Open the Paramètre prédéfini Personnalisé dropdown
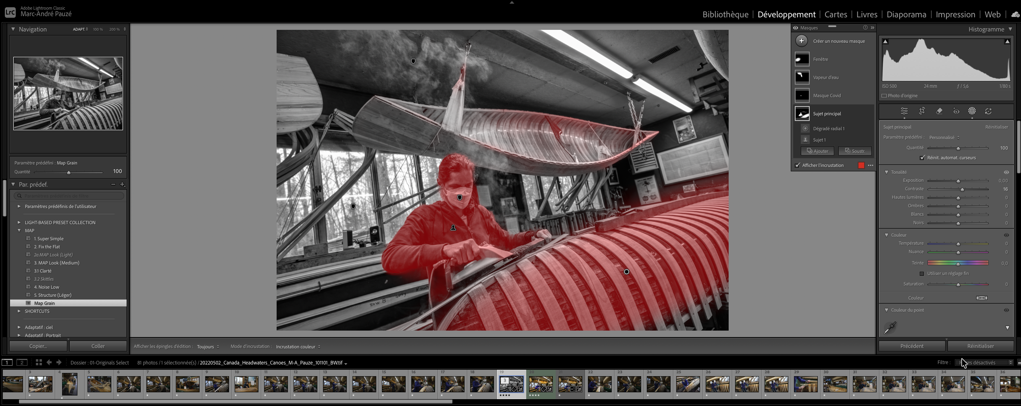The width and height of the screenshot is (1021, 406). [x=944, y=137]
